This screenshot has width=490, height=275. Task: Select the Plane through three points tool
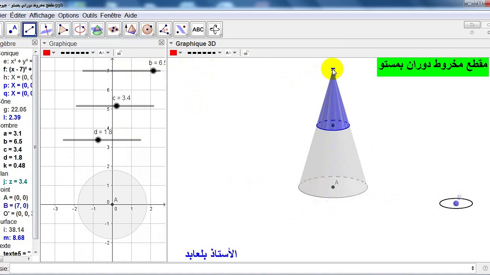pyautogui.click(x=114, y=29)
